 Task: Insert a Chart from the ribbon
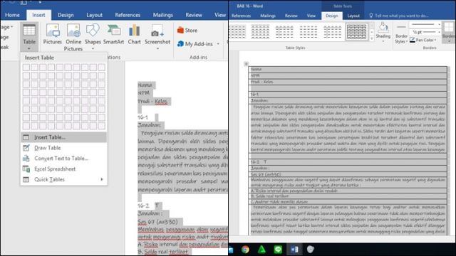pyautogui.click(x=134, y=35)
